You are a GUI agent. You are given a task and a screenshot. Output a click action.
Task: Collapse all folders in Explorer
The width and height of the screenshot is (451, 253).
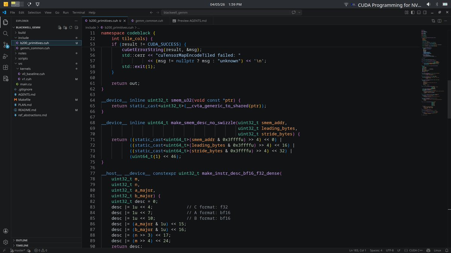click(76, 27)
